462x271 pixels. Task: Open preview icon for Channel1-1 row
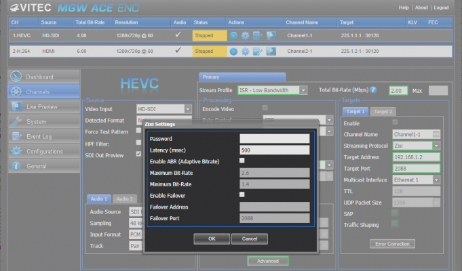[271, 36]
